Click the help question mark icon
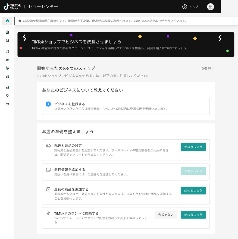Screen dimensions: 238x239 [185, 7]
